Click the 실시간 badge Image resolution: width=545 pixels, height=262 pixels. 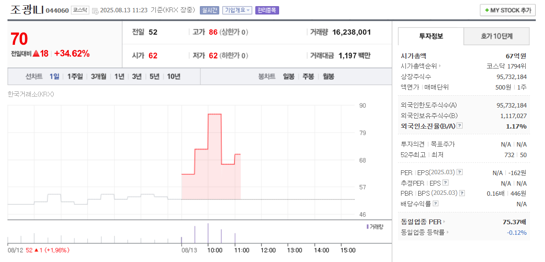pos(209,10)
